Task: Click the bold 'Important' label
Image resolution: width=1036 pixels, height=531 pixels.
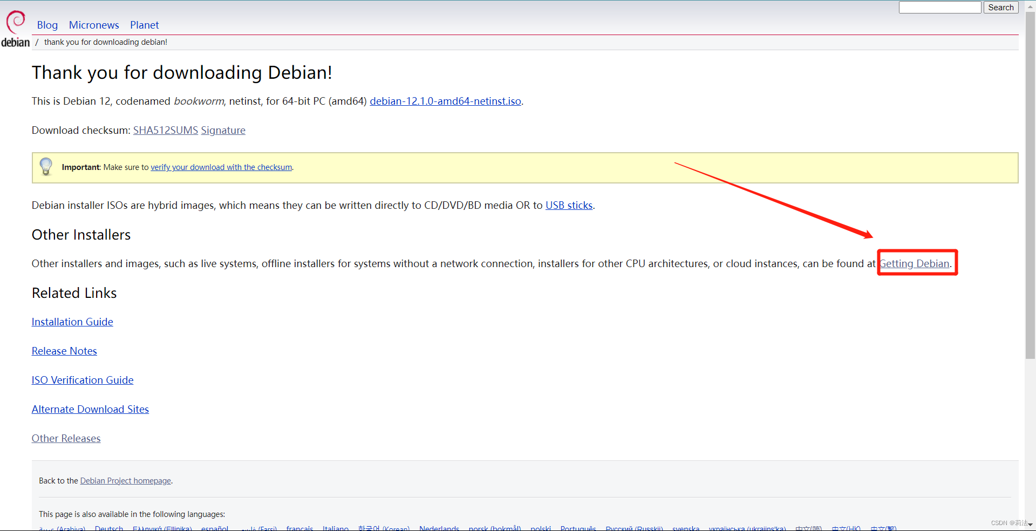Action: pyautogui.click(x=81, y=167)
